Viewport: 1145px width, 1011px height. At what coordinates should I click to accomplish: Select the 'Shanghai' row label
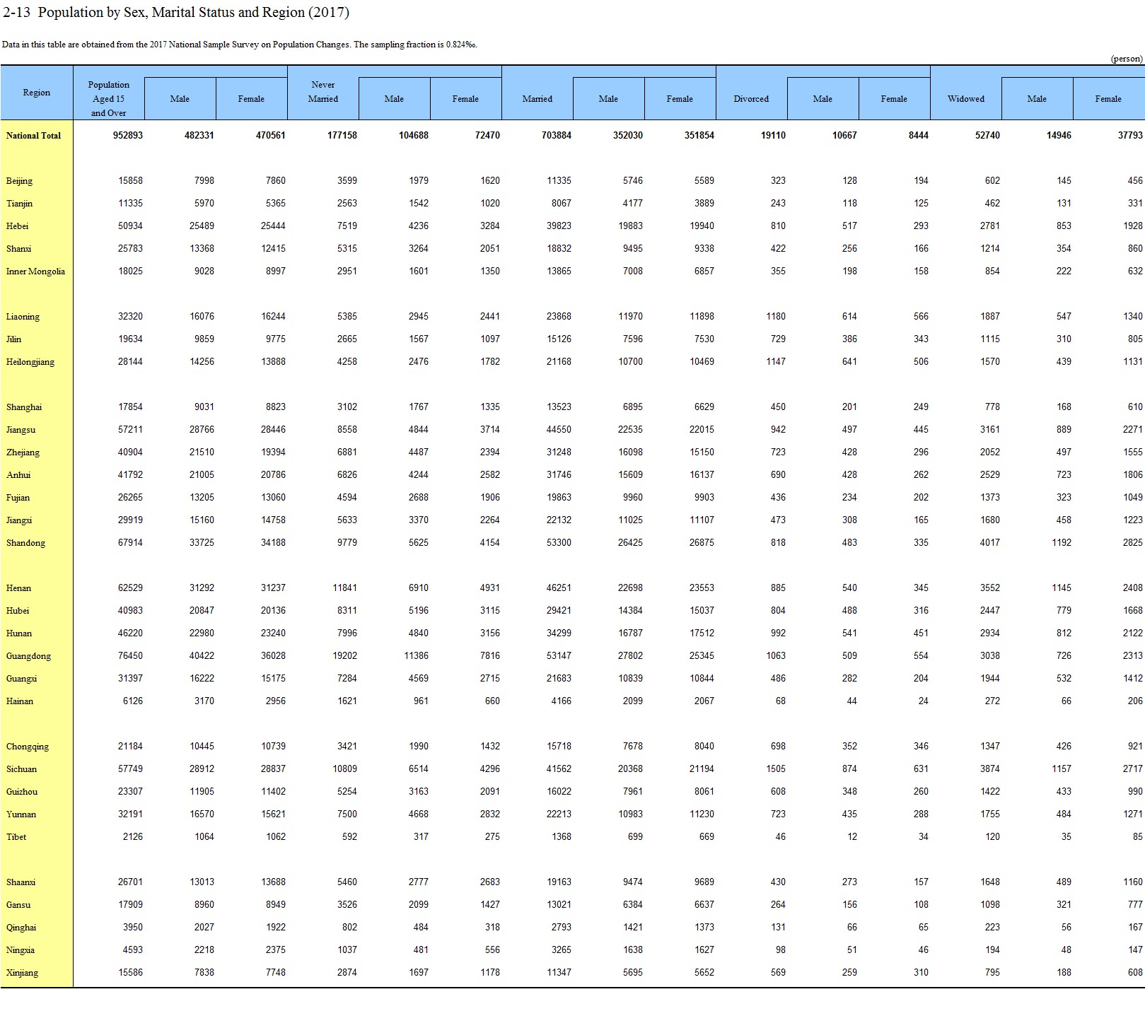[24, 407]
